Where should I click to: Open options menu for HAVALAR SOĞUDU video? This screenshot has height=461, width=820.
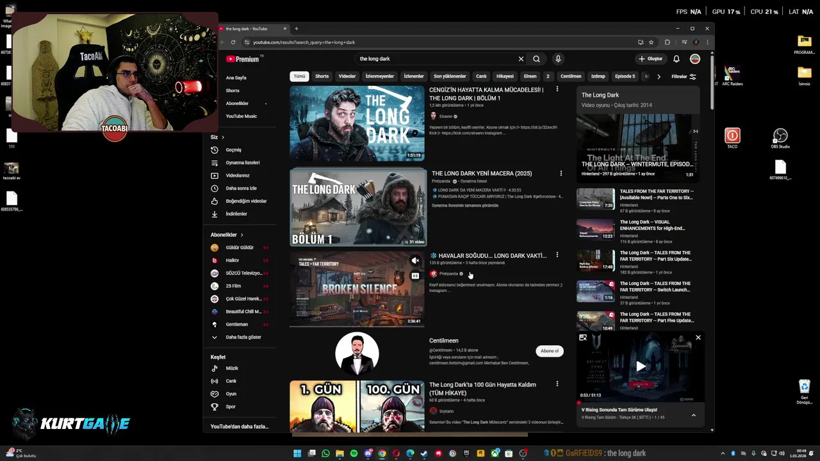[x=557, y=255]
